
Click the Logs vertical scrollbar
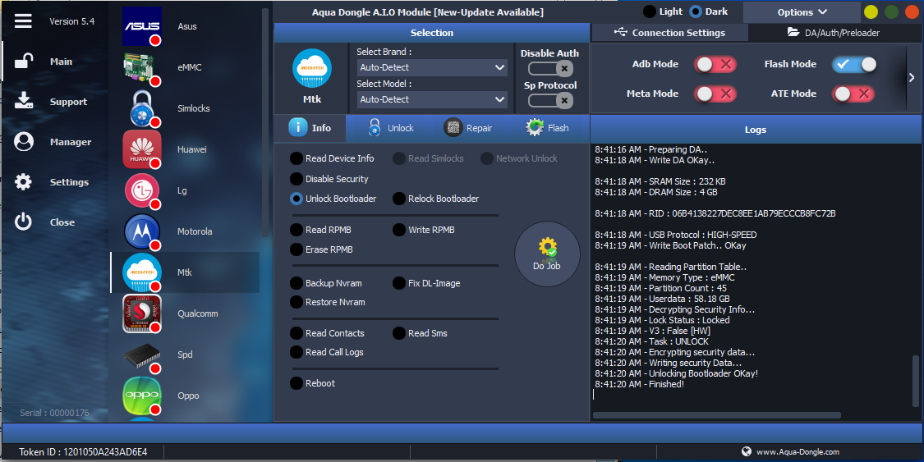(x=915, y=380)
